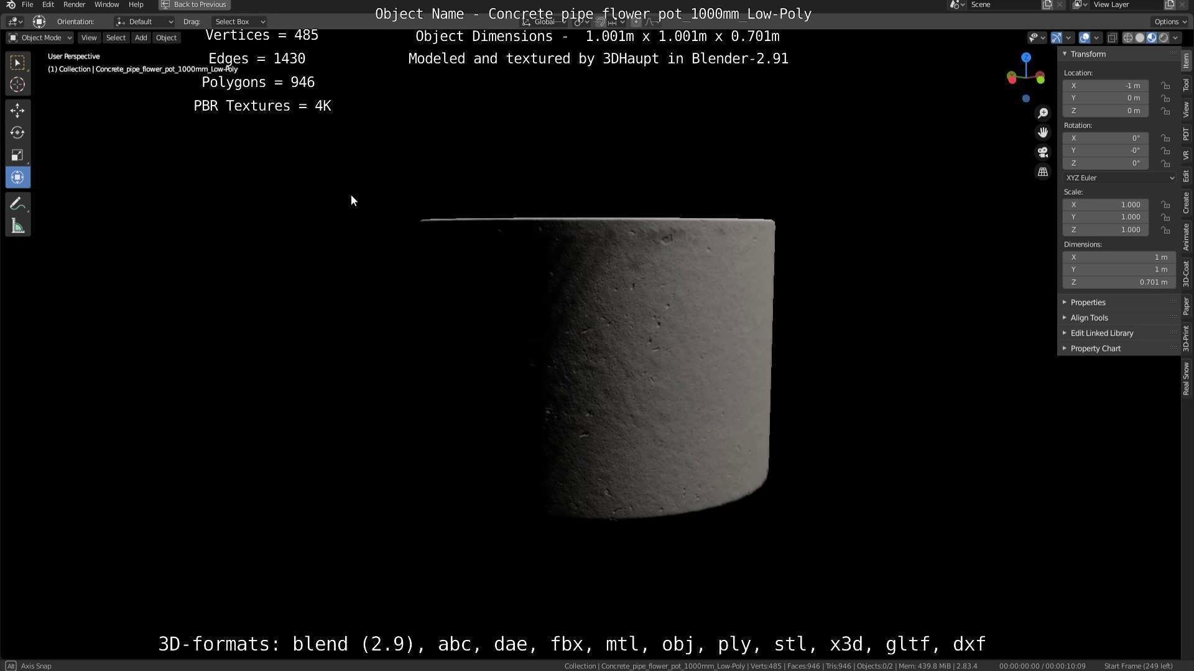1194x671 pixels.
Task: Select the Rotate tool
Action: tap(17, 133)
